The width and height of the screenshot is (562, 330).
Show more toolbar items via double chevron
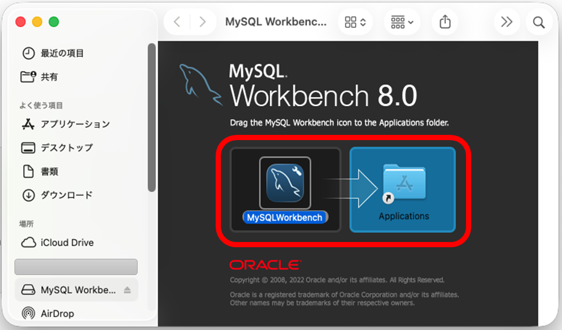click(506, 23)
